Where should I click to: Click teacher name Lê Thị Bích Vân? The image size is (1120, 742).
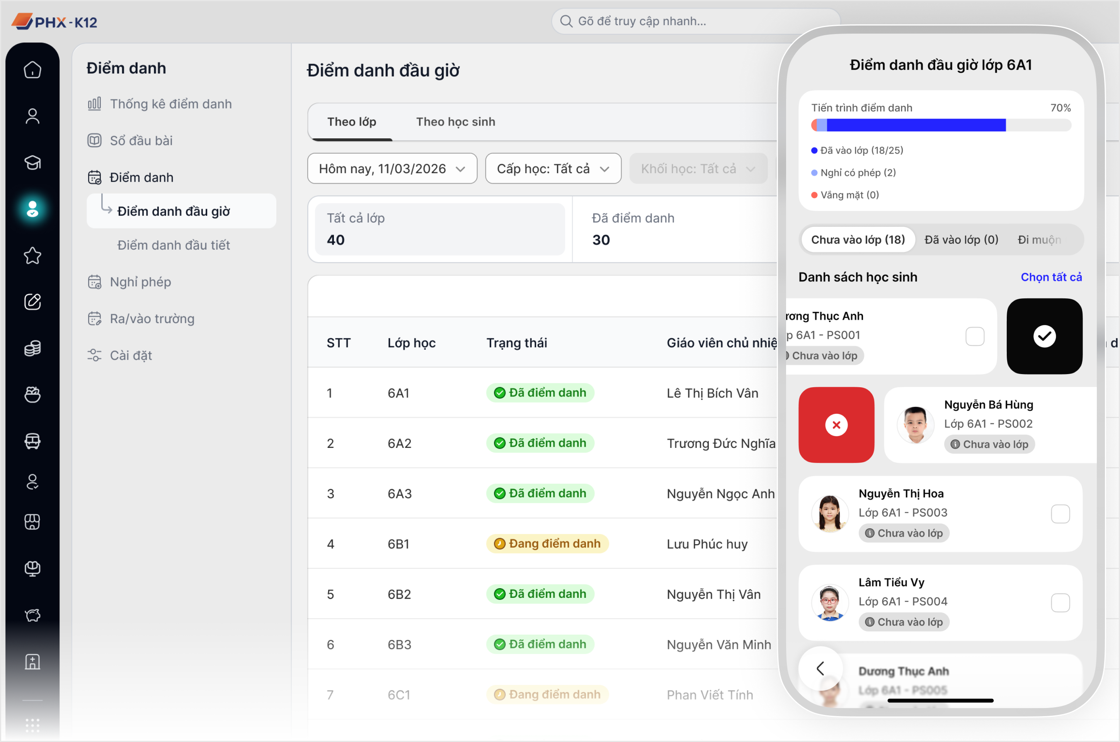(x=712, y=393)
